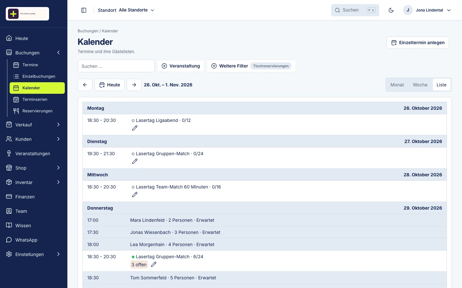Screen dimensions: 462x288
Task: Open Veranstaltungen in sidebar
Action: (x=34, y=154)
